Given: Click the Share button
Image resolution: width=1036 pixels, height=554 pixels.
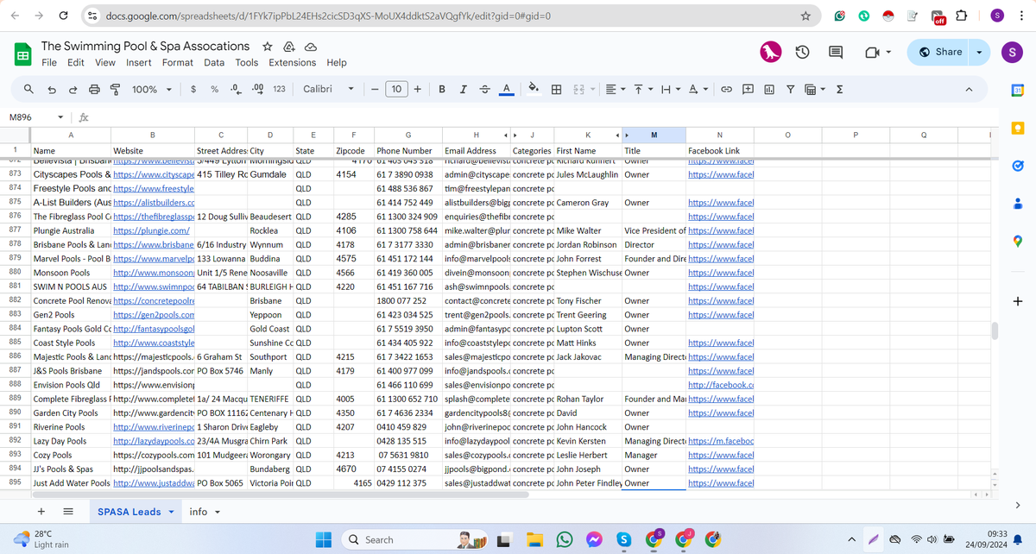Looking at the screenshot, I should click(939, 52).
